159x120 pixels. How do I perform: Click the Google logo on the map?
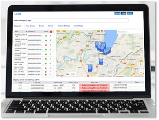click(x=60, y=75)
